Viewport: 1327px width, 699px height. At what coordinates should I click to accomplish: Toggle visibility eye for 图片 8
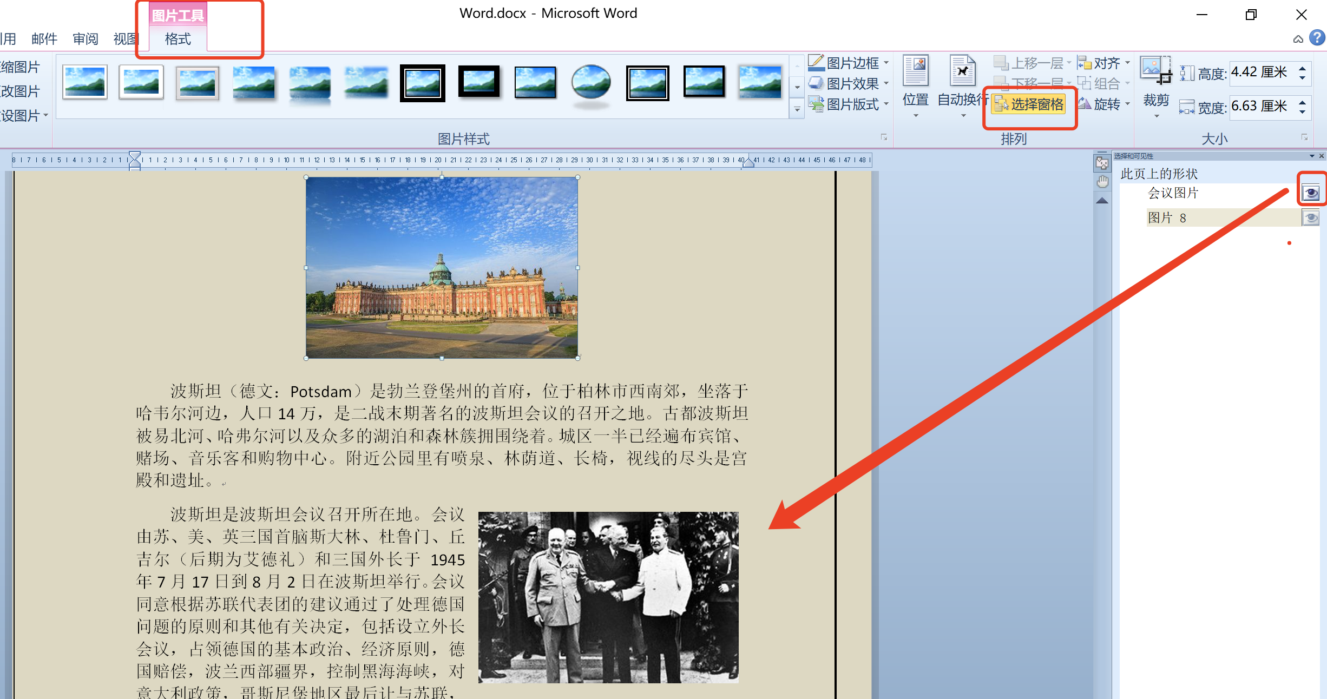(x=1311, y=218)
